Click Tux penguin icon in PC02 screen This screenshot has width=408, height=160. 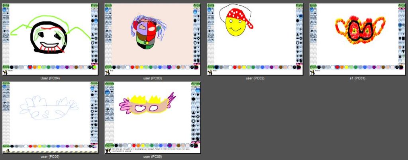210,73
